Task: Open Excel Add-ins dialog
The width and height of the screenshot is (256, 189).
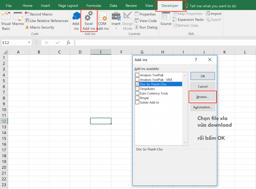Action: 89,21
